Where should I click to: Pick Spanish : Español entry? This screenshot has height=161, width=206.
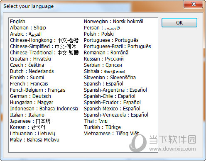[103, 84]
